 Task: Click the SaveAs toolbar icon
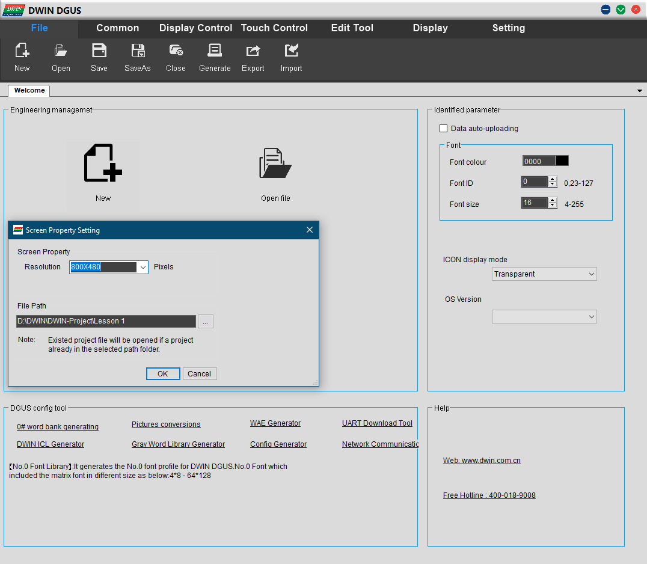pos(138,51)
